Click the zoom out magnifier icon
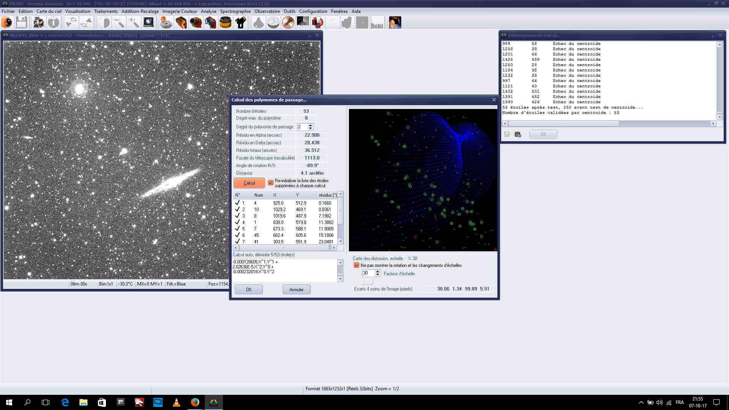The image size is (729, 410). click(118, 23)
